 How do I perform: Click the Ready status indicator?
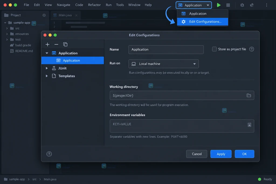click(x=265, y=179)
